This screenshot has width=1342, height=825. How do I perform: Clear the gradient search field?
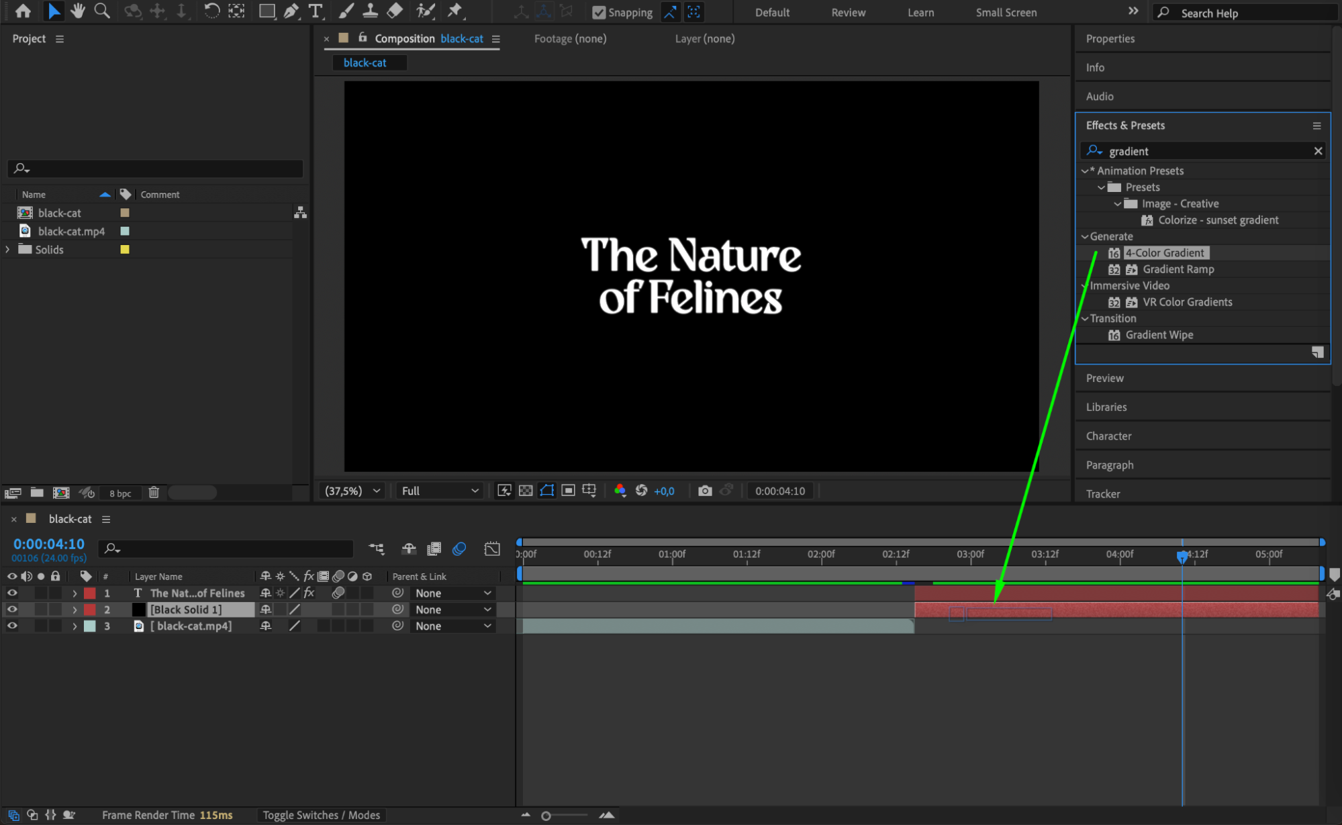pyautogui.click(x=1318, y=151)
